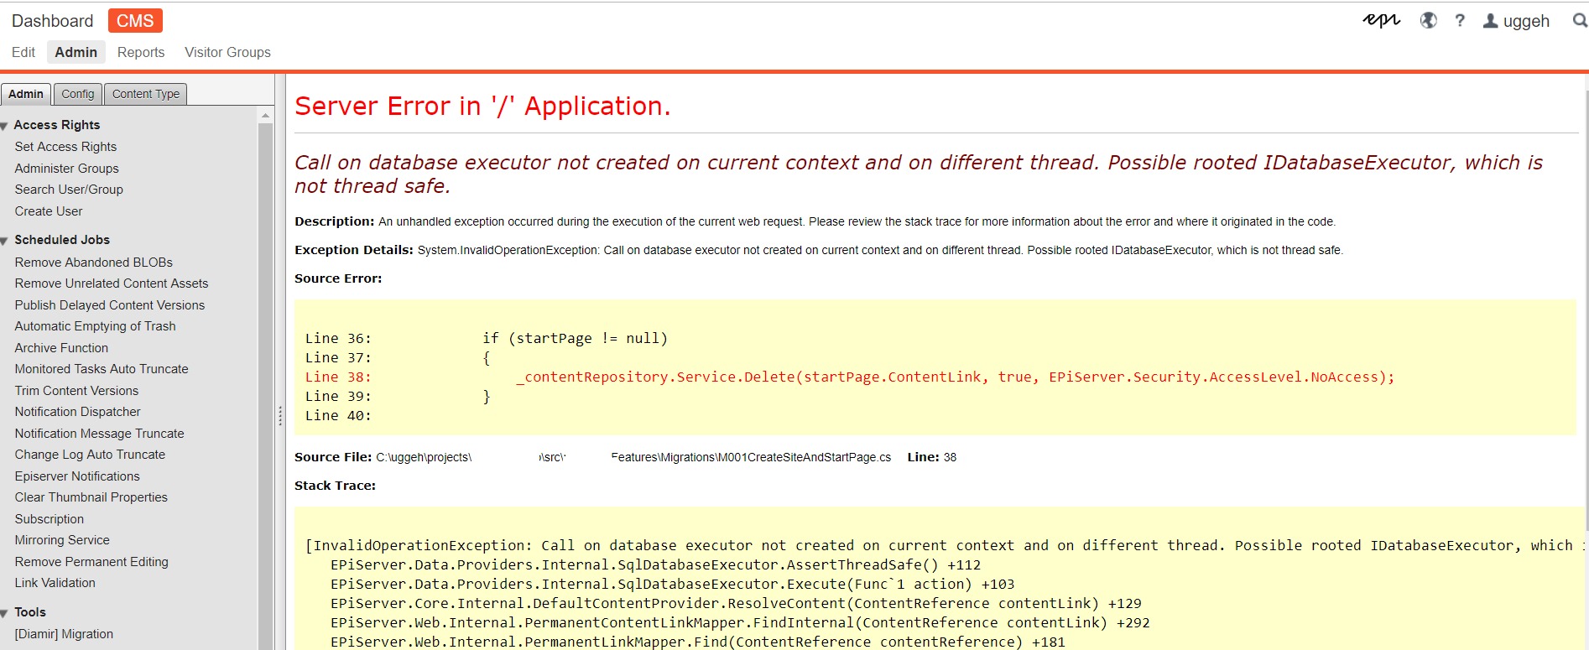Open the Reports menu
Image resolution: width=1589 pixels, height=650 pixels.
coord(141,52)
